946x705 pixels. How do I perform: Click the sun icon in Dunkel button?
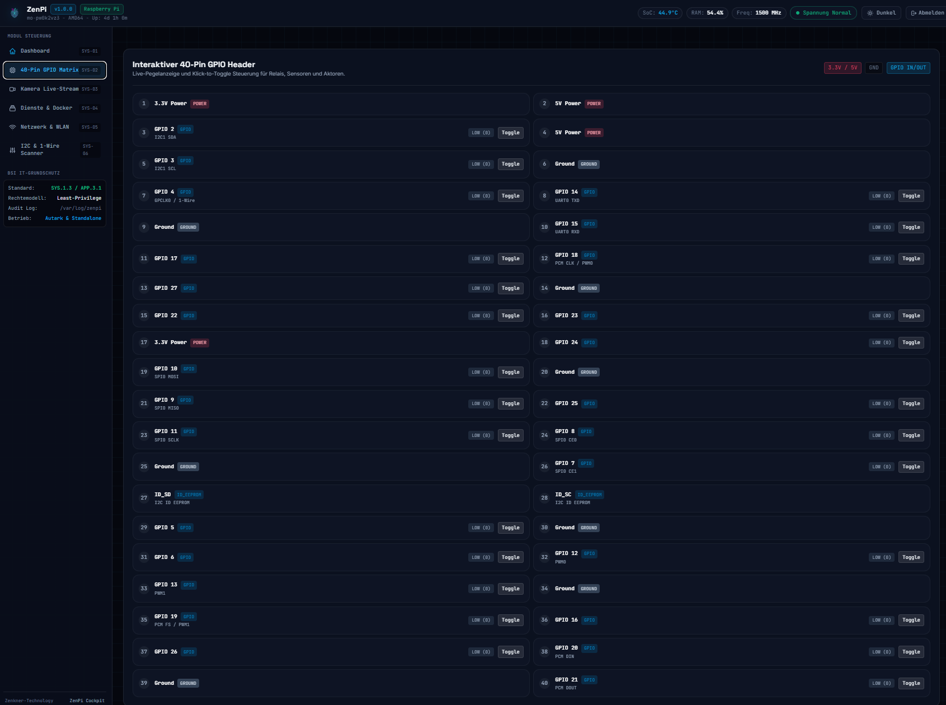(870, 13)
